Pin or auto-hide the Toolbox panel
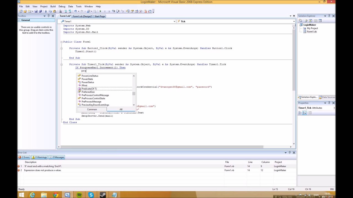The width and height of the screenshot is (353, 198). pos(49,16)
